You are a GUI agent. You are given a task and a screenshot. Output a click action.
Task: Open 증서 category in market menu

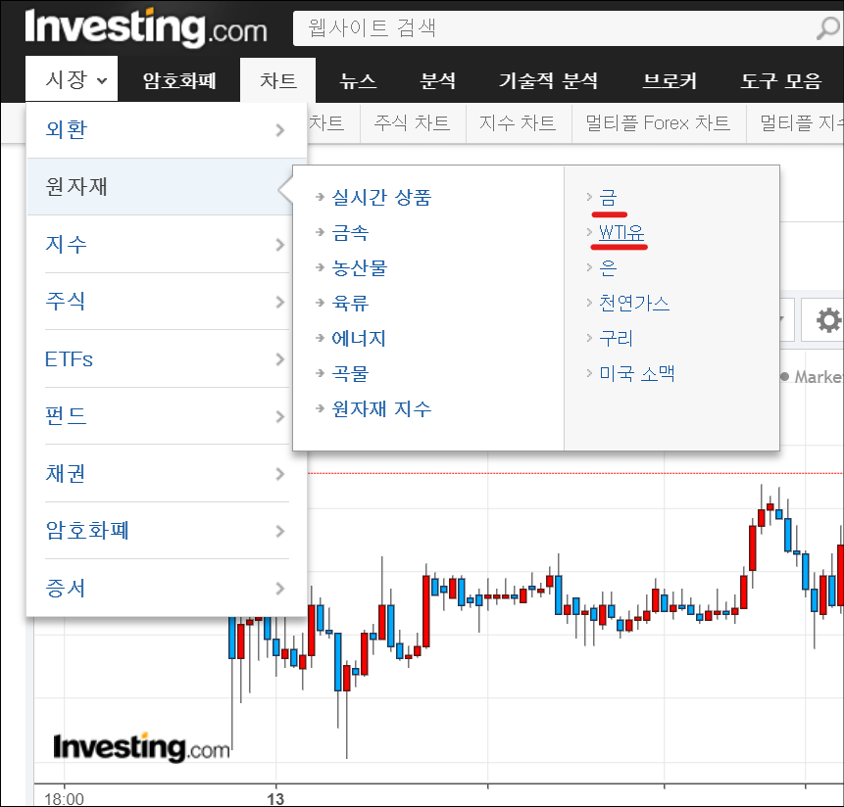click(x=65, y=589)
